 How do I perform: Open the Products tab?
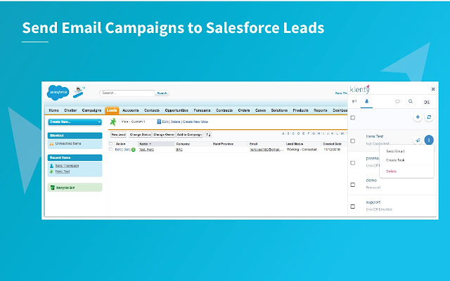[x=300, y=110]
